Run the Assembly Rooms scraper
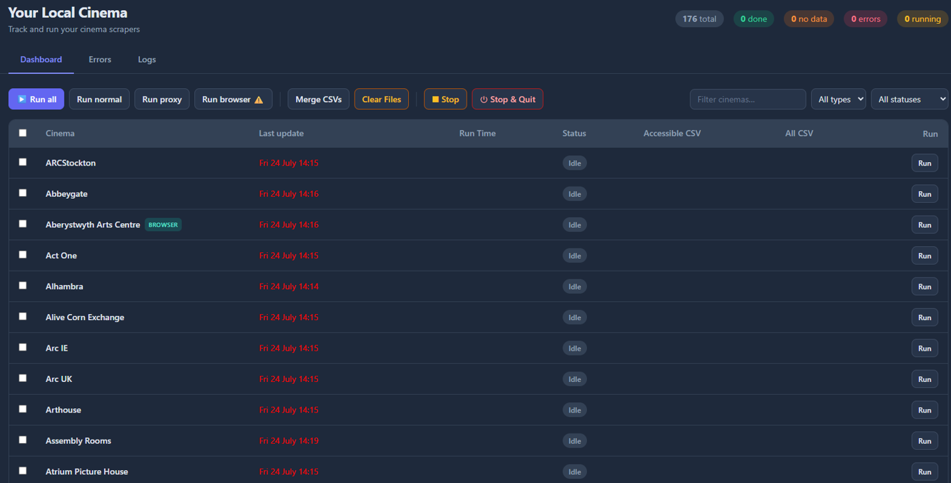Image resolution: width=951 pixels, height=483 pixels. point(925,441)
